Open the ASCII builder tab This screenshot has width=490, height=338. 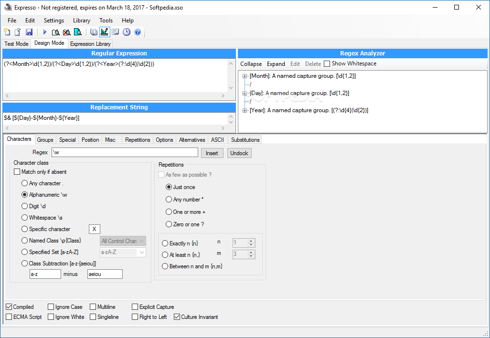pos(217,139)
